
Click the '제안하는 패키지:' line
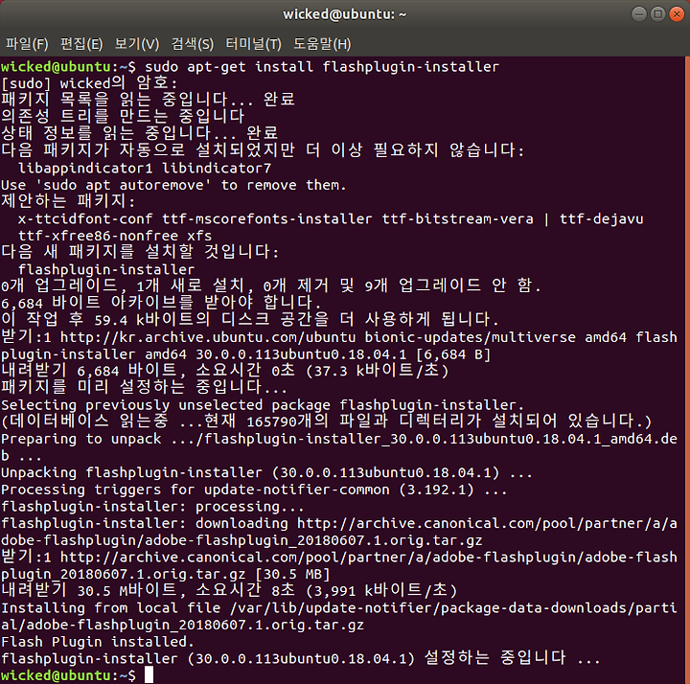[x=68, y=201]
